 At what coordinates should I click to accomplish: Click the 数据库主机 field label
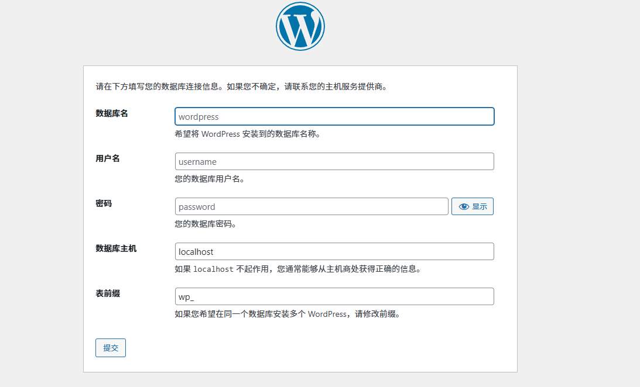coord(116,248)
